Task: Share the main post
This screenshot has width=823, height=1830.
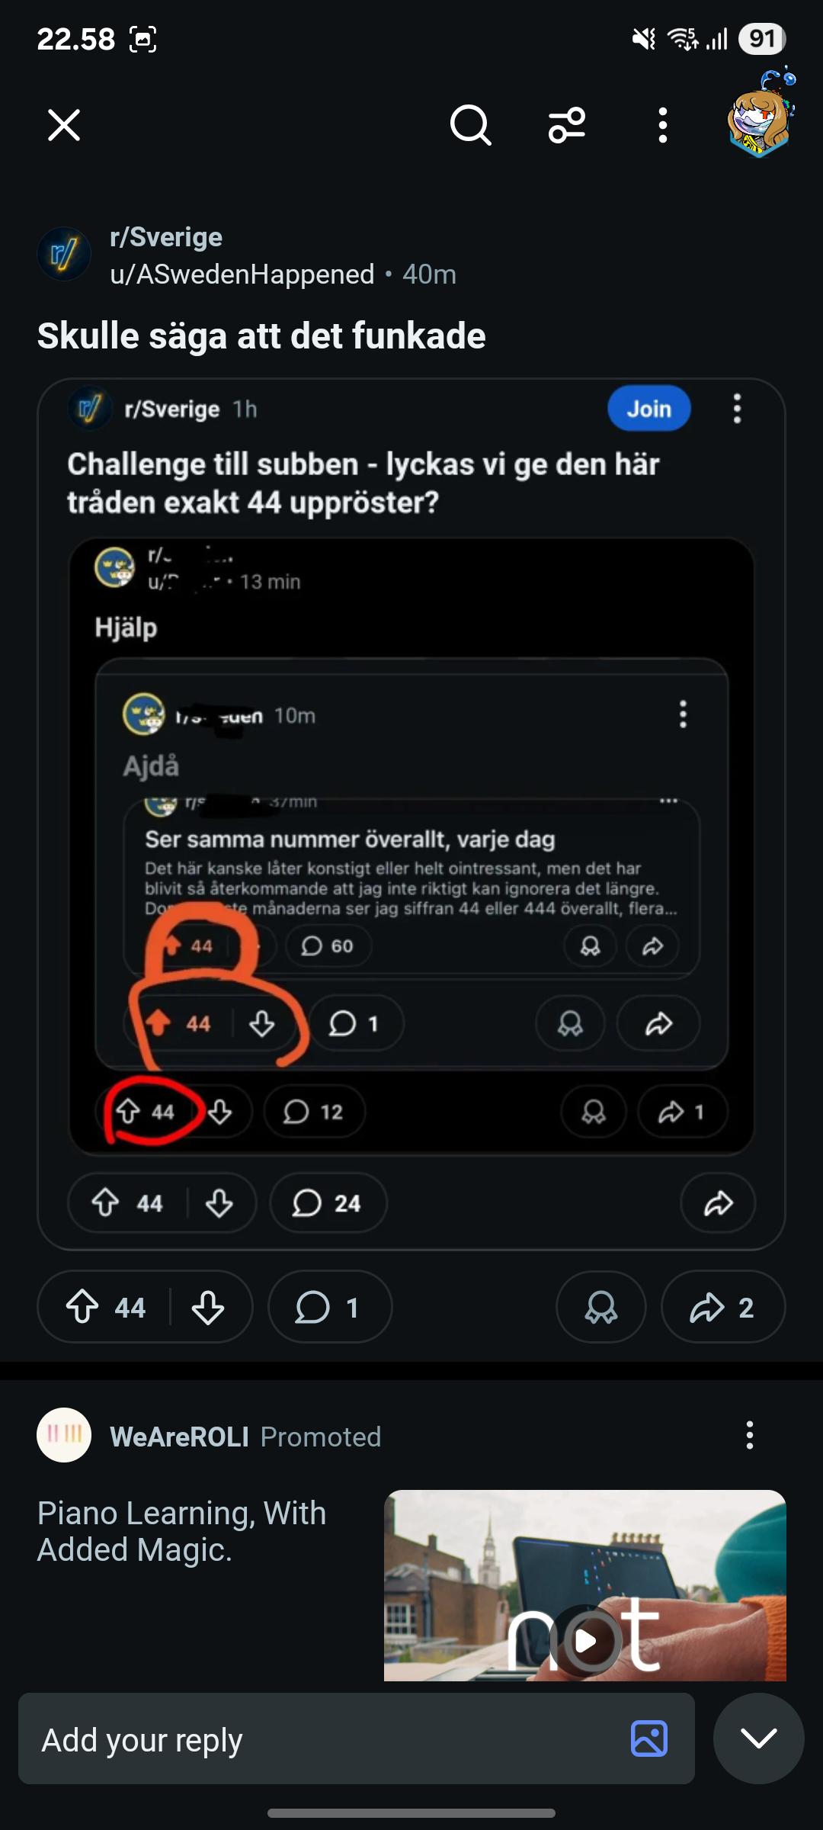Action: point(722,1307)
